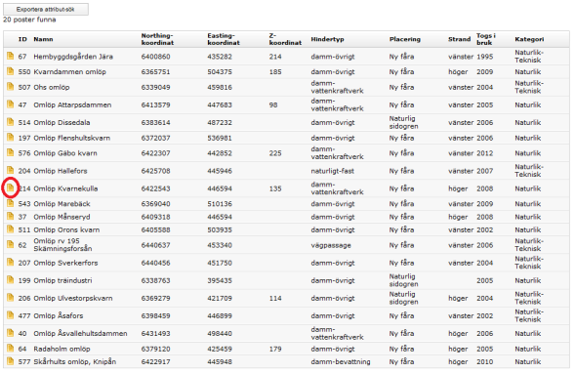Open document icon for Omlöp Attarpsdammen
The width and height of the screenshot is (575, 373).
[11, 104]
